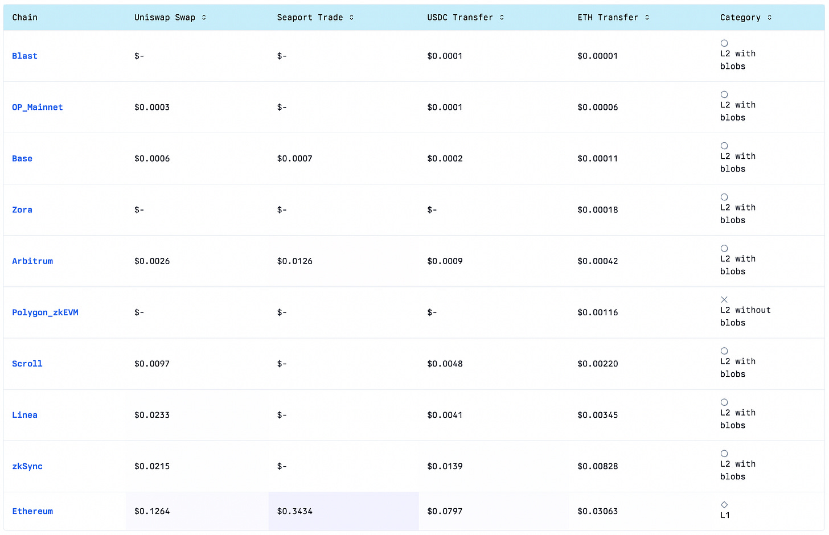Select the $0.0048 USDC Transfer cell

tap(494, 364)
